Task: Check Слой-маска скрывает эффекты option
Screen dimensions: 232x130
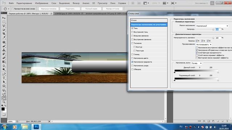Action: (x=196, y=55)
